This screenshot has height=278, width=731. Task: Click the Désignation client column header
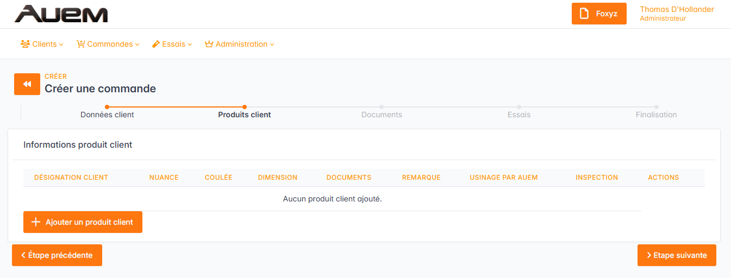tap(71, 178)
